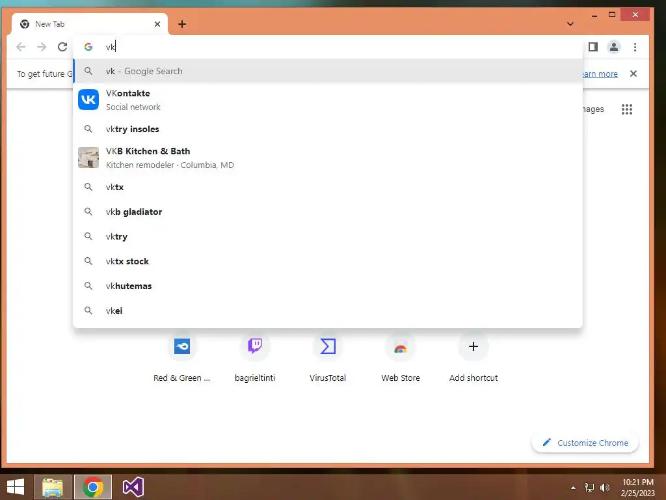Click the address bar containing vk
Screen dimensions: 666x500
(x=327, y=47)
